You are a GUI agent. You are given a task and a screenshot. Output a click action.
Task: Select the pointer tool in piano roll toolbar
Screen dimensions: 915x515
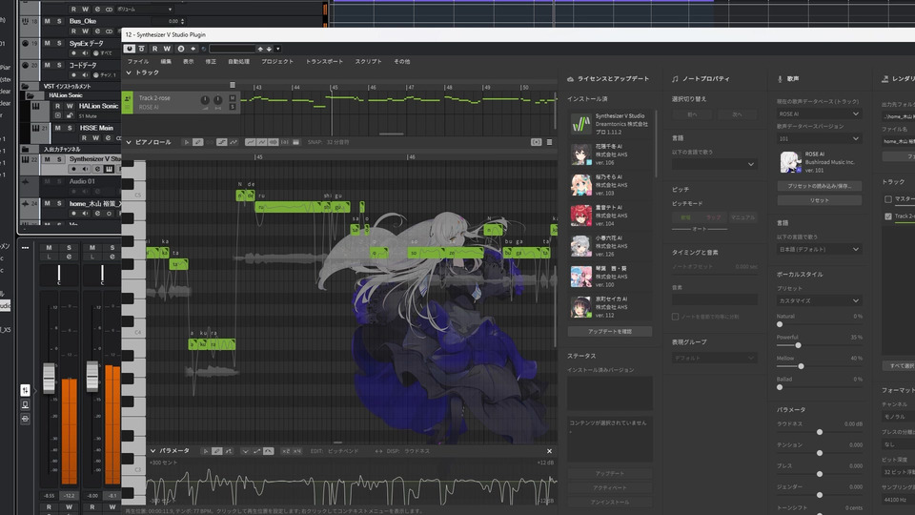[x=186, y=142]
